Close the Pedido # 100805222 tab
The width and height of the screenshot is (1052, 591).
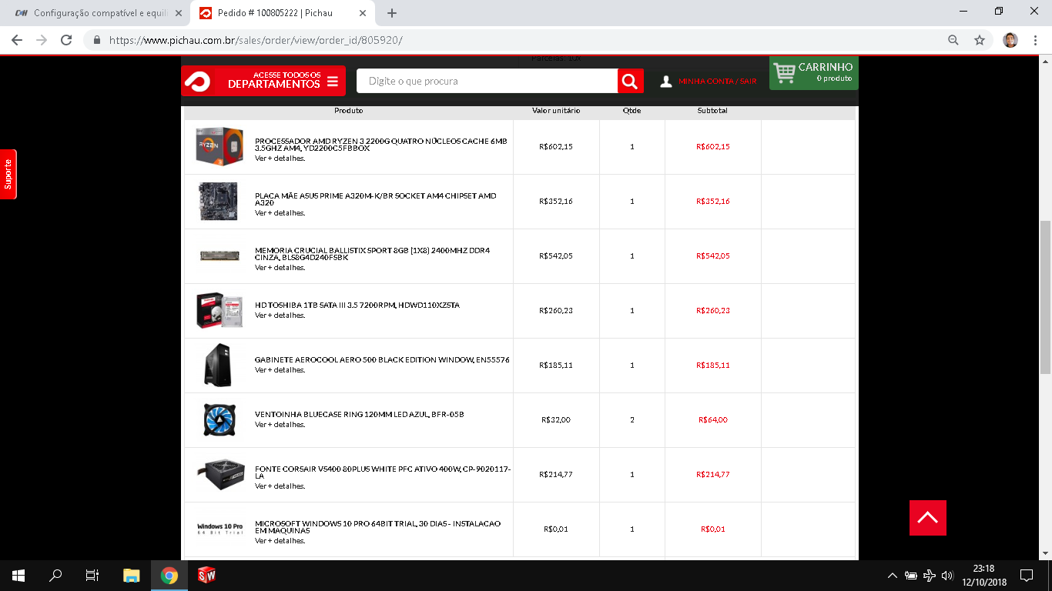point(364,13)
